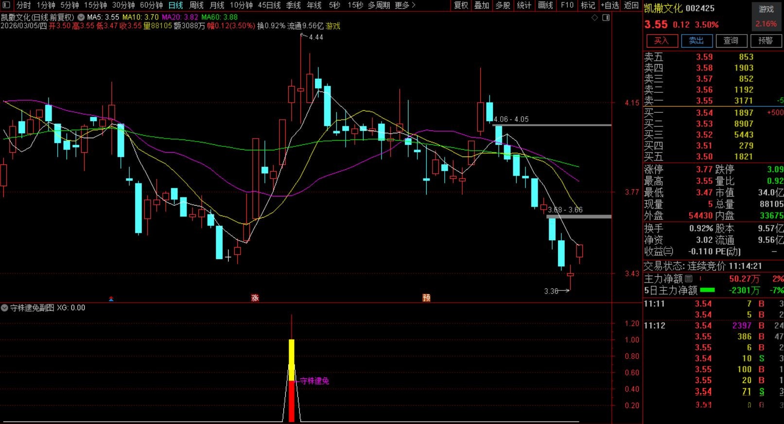Toggle the right info panel icon
This screenshot has width=784, height=424.
pos(606,18)
